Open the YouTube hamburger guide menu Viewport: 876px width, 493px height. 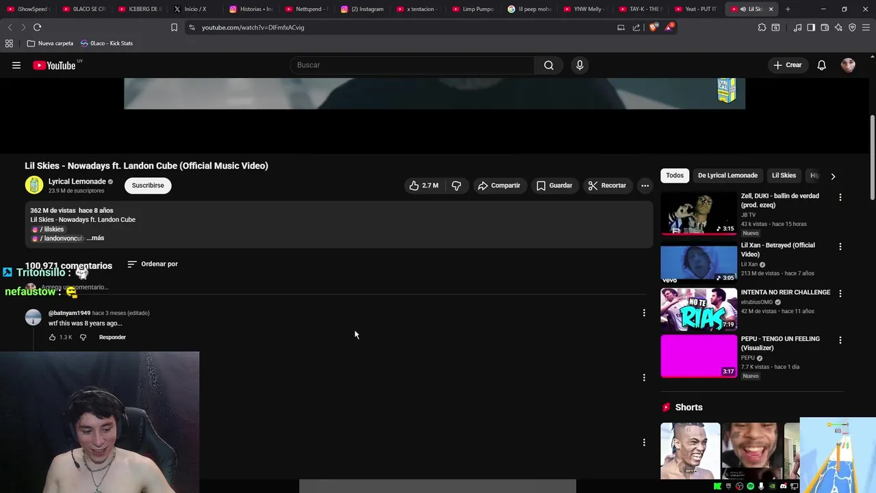coord(16,65)
